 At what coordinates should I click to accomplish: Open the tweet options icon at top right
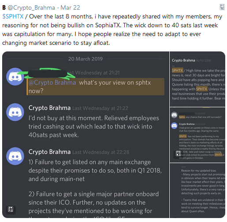[x=222, y=7]
